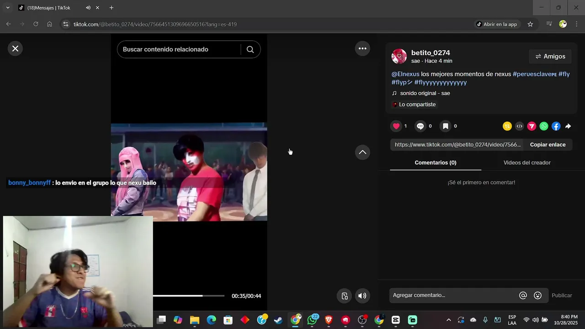Viewport: 585px width, 329px height.
Task: Share the video to Facebook
Action: [556, 127]
